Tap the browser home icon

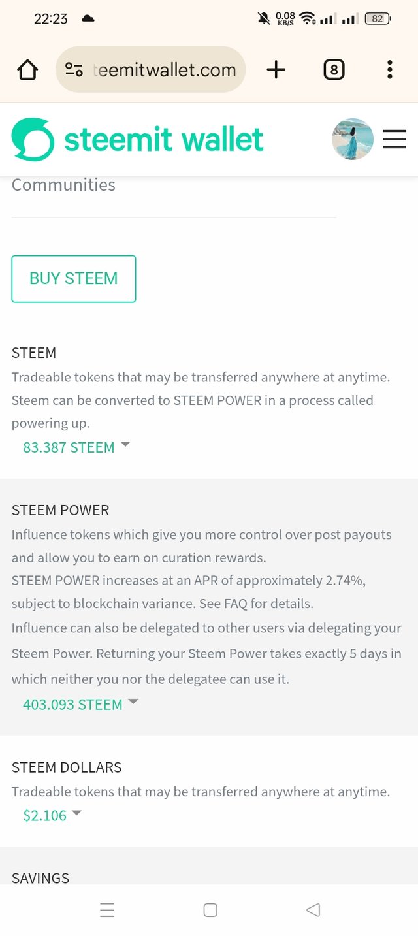[27, 69]
